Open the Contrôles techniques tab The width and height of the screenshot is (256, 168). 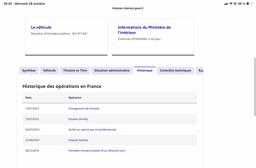click(175, 70)
